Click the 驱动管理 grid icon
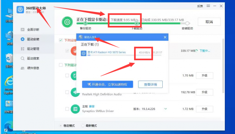 pos(22,49)
